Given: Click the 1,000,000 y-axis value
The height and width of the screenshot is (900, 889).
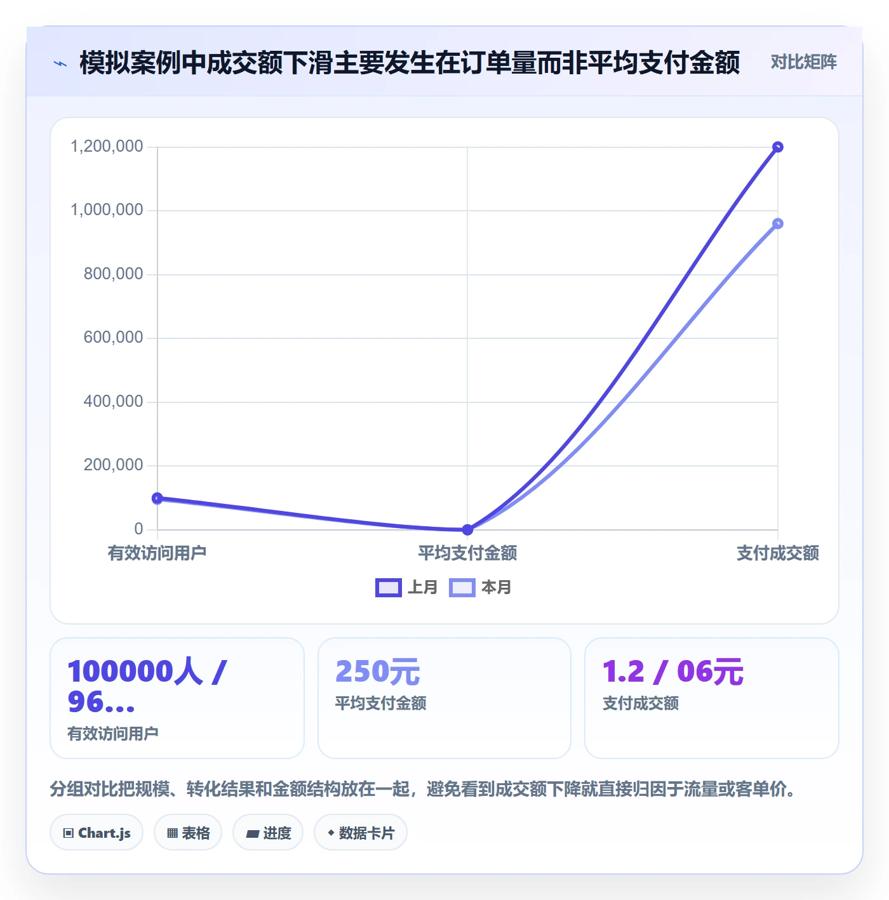Looking at the screenshot, I should point(107,210).
